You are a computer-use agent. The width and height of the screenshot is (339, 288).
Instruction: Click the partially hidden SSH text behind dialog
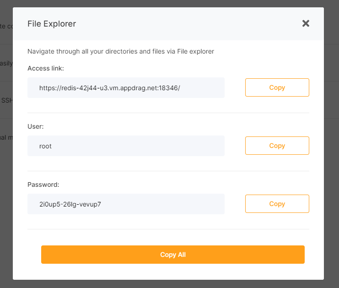pyautogui.click(x=6, y=100)
